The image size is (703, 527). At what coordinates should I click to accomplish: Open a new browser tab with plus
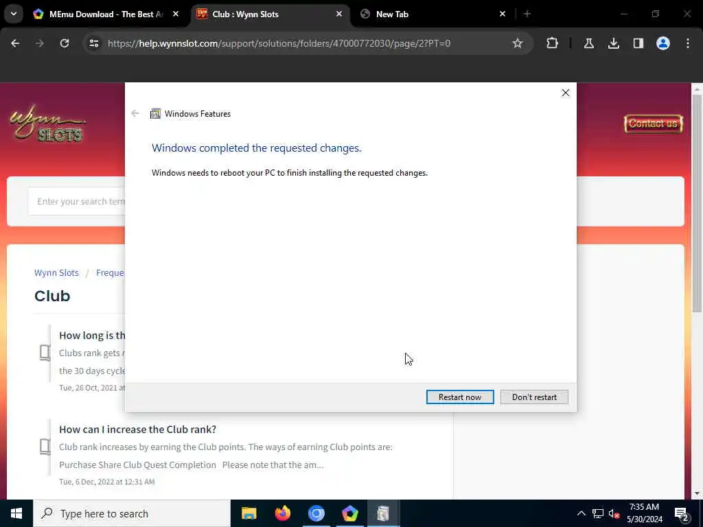pyautogui.click(x=527, y=14)
